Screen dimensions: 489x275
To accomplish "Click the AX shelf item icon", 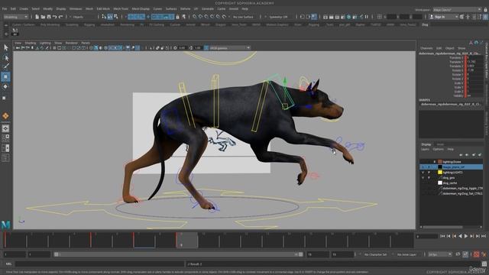I will [x=15, y=32].
